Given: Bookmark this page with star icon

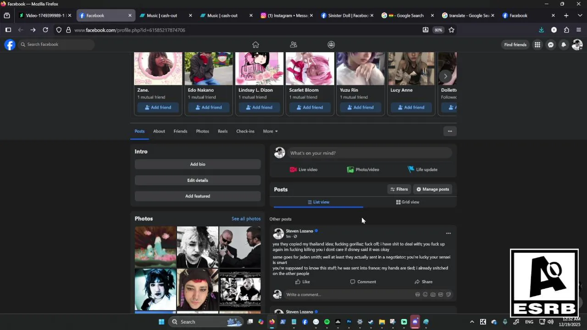Looking at the screenshot, I should pos(451,30).
